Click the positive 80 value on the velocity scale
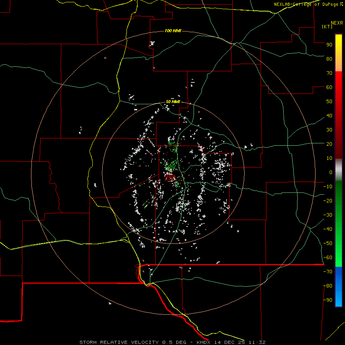The image size is (345, 345). 329,59
